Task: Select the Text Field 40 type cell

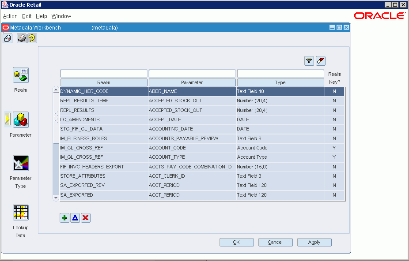Action: (280, 91)
